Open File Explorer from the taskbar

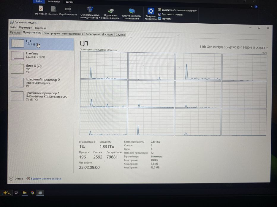[x=25, y=193]
